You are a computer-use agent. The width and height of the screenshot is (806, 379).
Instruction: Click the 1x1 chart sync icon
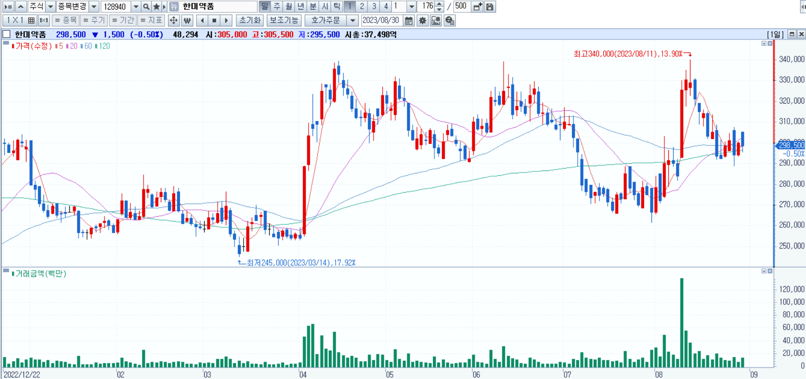pyautogui.click(x=44, y=20)
